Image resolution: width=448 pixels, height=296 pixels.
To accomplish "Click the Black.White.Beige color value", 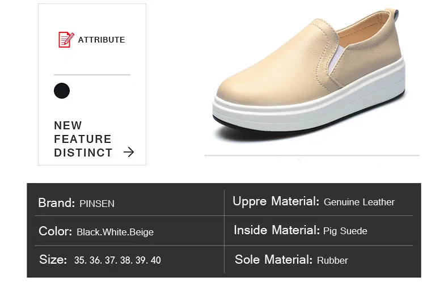I will point(115,232).
